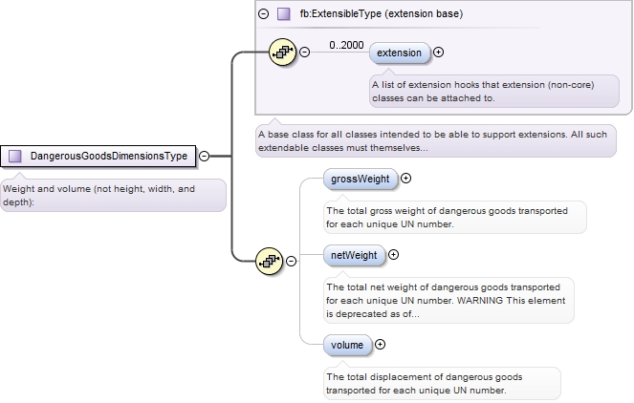
Task: Click the netWeight deprecation warning description
Action: (448, 299)
